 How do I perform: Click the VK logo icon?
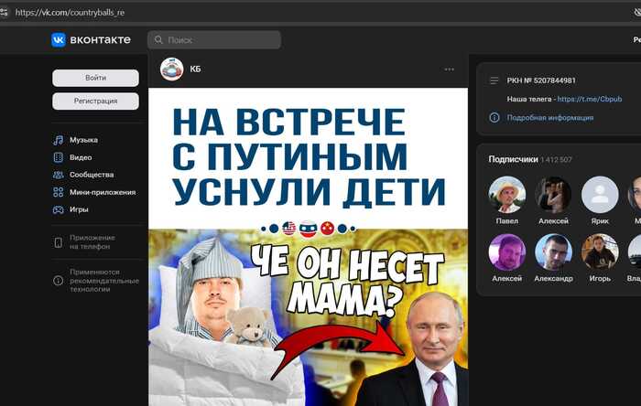coord(59,40)
